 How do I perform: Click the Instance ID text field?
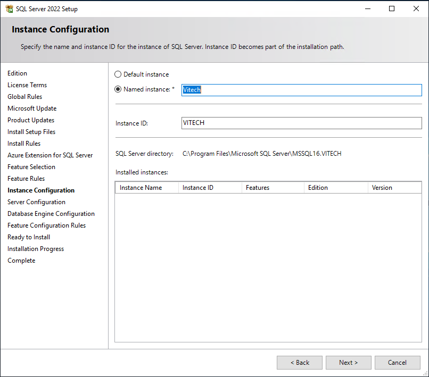point(301,123)
